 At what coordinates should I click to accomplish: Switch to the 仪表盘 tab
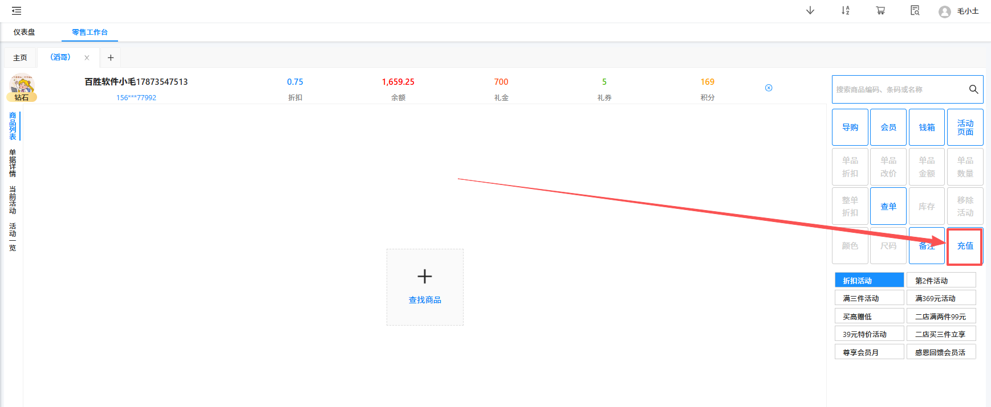(x=24, y=32)
